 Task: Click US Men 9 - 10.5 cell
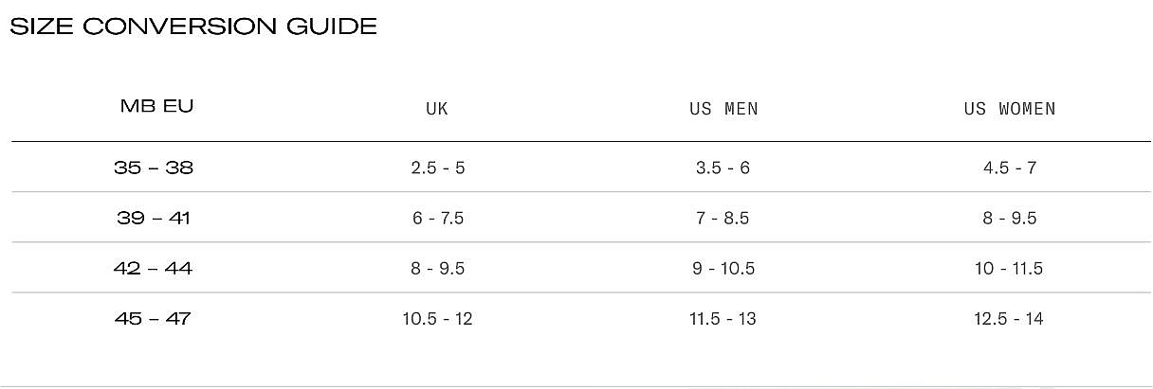(x=723, y=269)
